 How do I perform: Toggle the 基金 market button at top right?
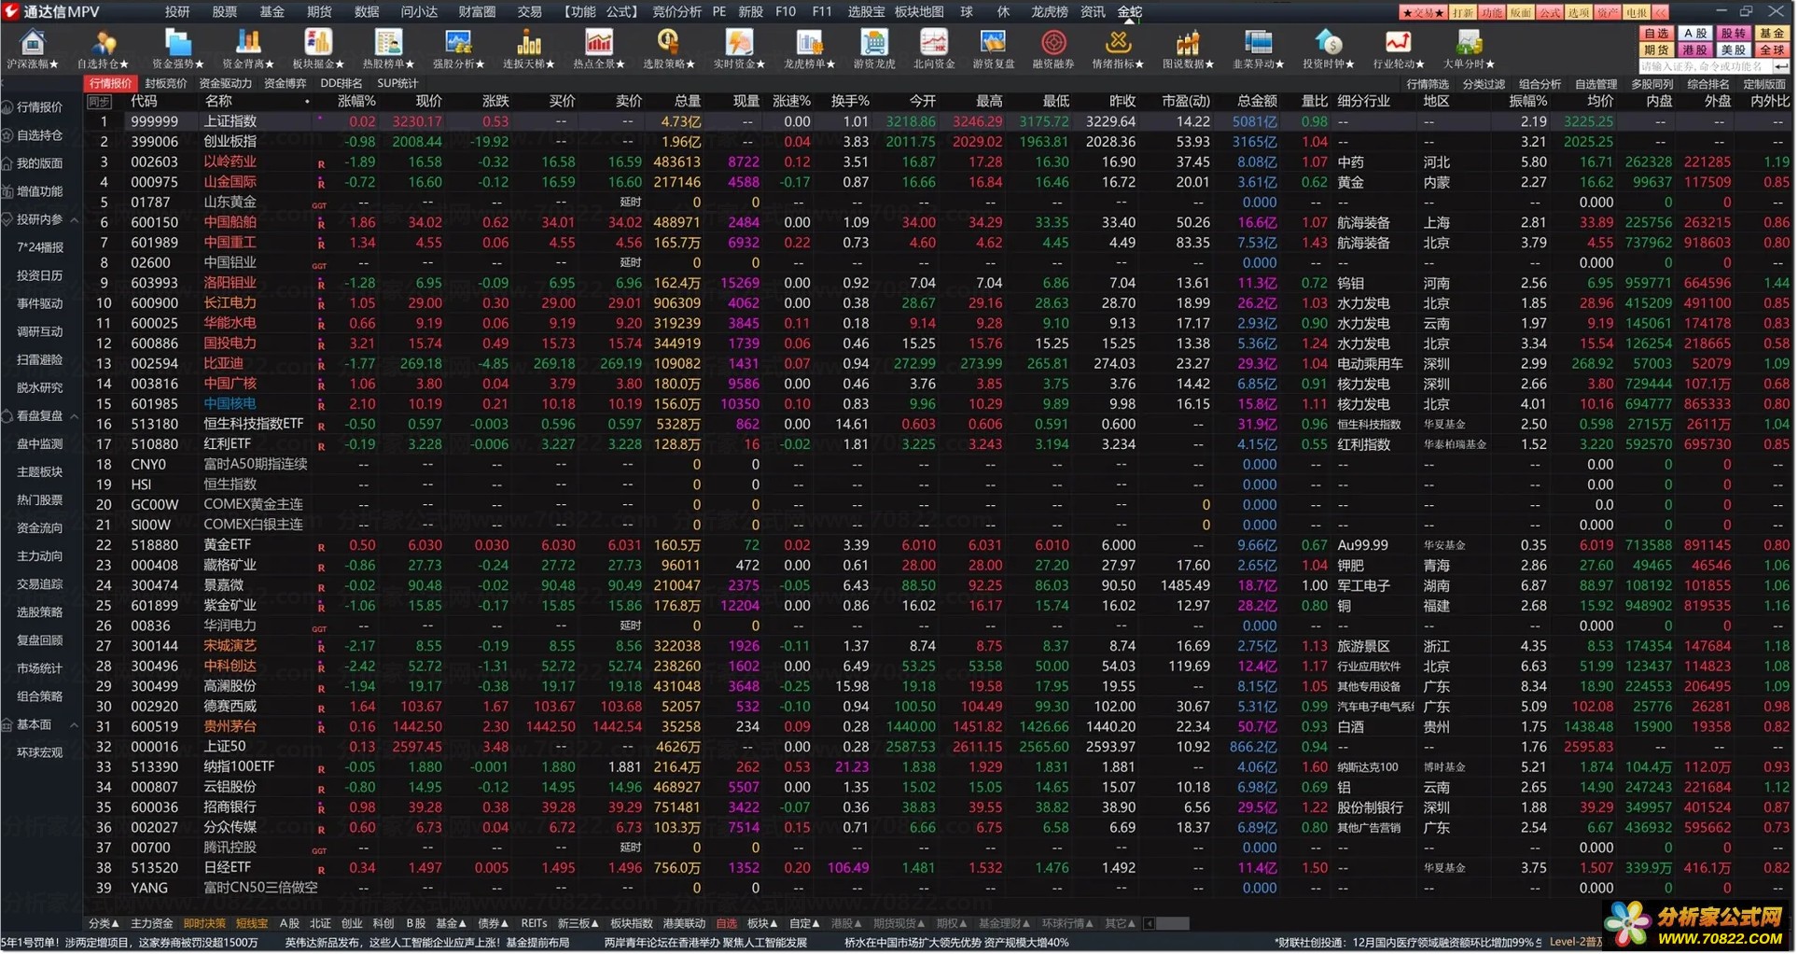click(1772, 34)
